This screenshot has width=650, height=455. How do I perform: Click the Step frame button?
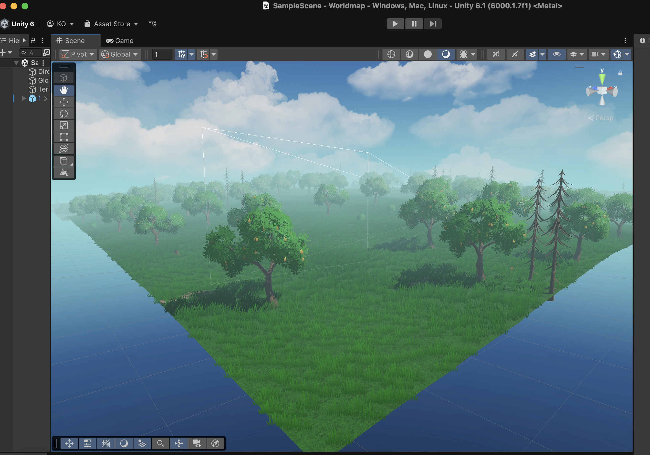433,24
